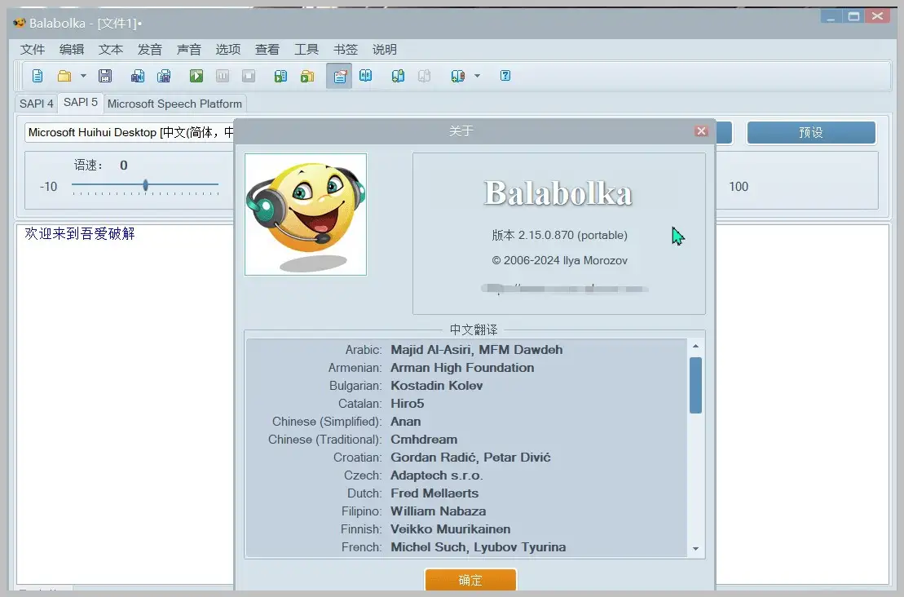Expand the dropdown arrow beside the open-folder icon
This screenshot has width=904, height=597.
click(x=83, y=76)
